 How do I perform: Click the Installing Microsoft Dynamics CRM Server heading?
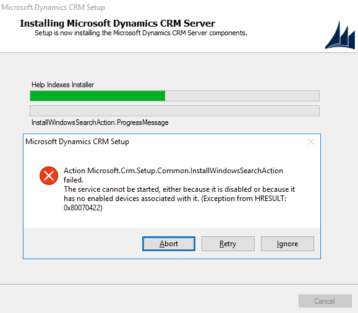pyautogui.click(x=117, y=24)
